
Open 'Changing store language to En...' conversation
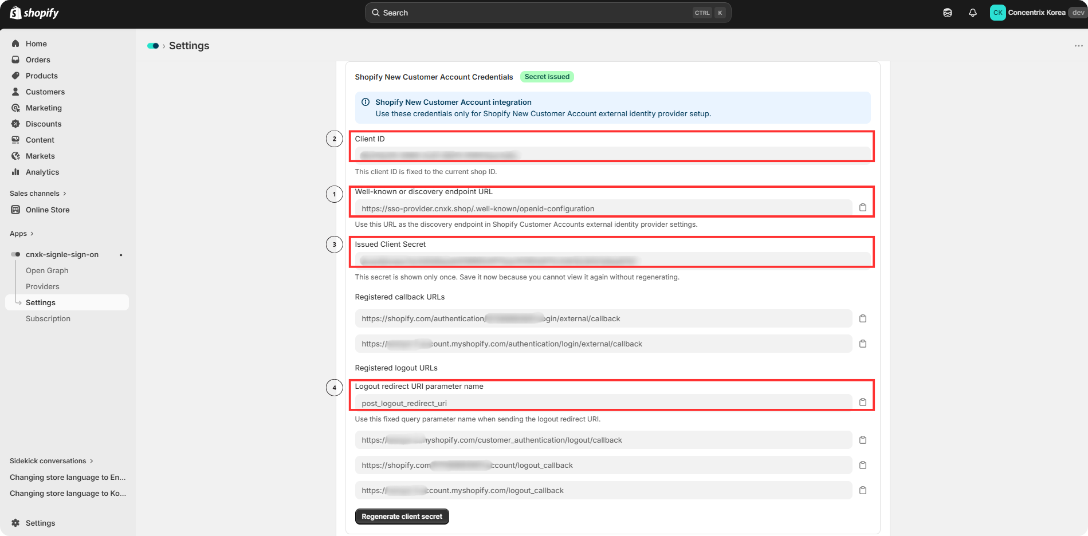pos(68,477)
